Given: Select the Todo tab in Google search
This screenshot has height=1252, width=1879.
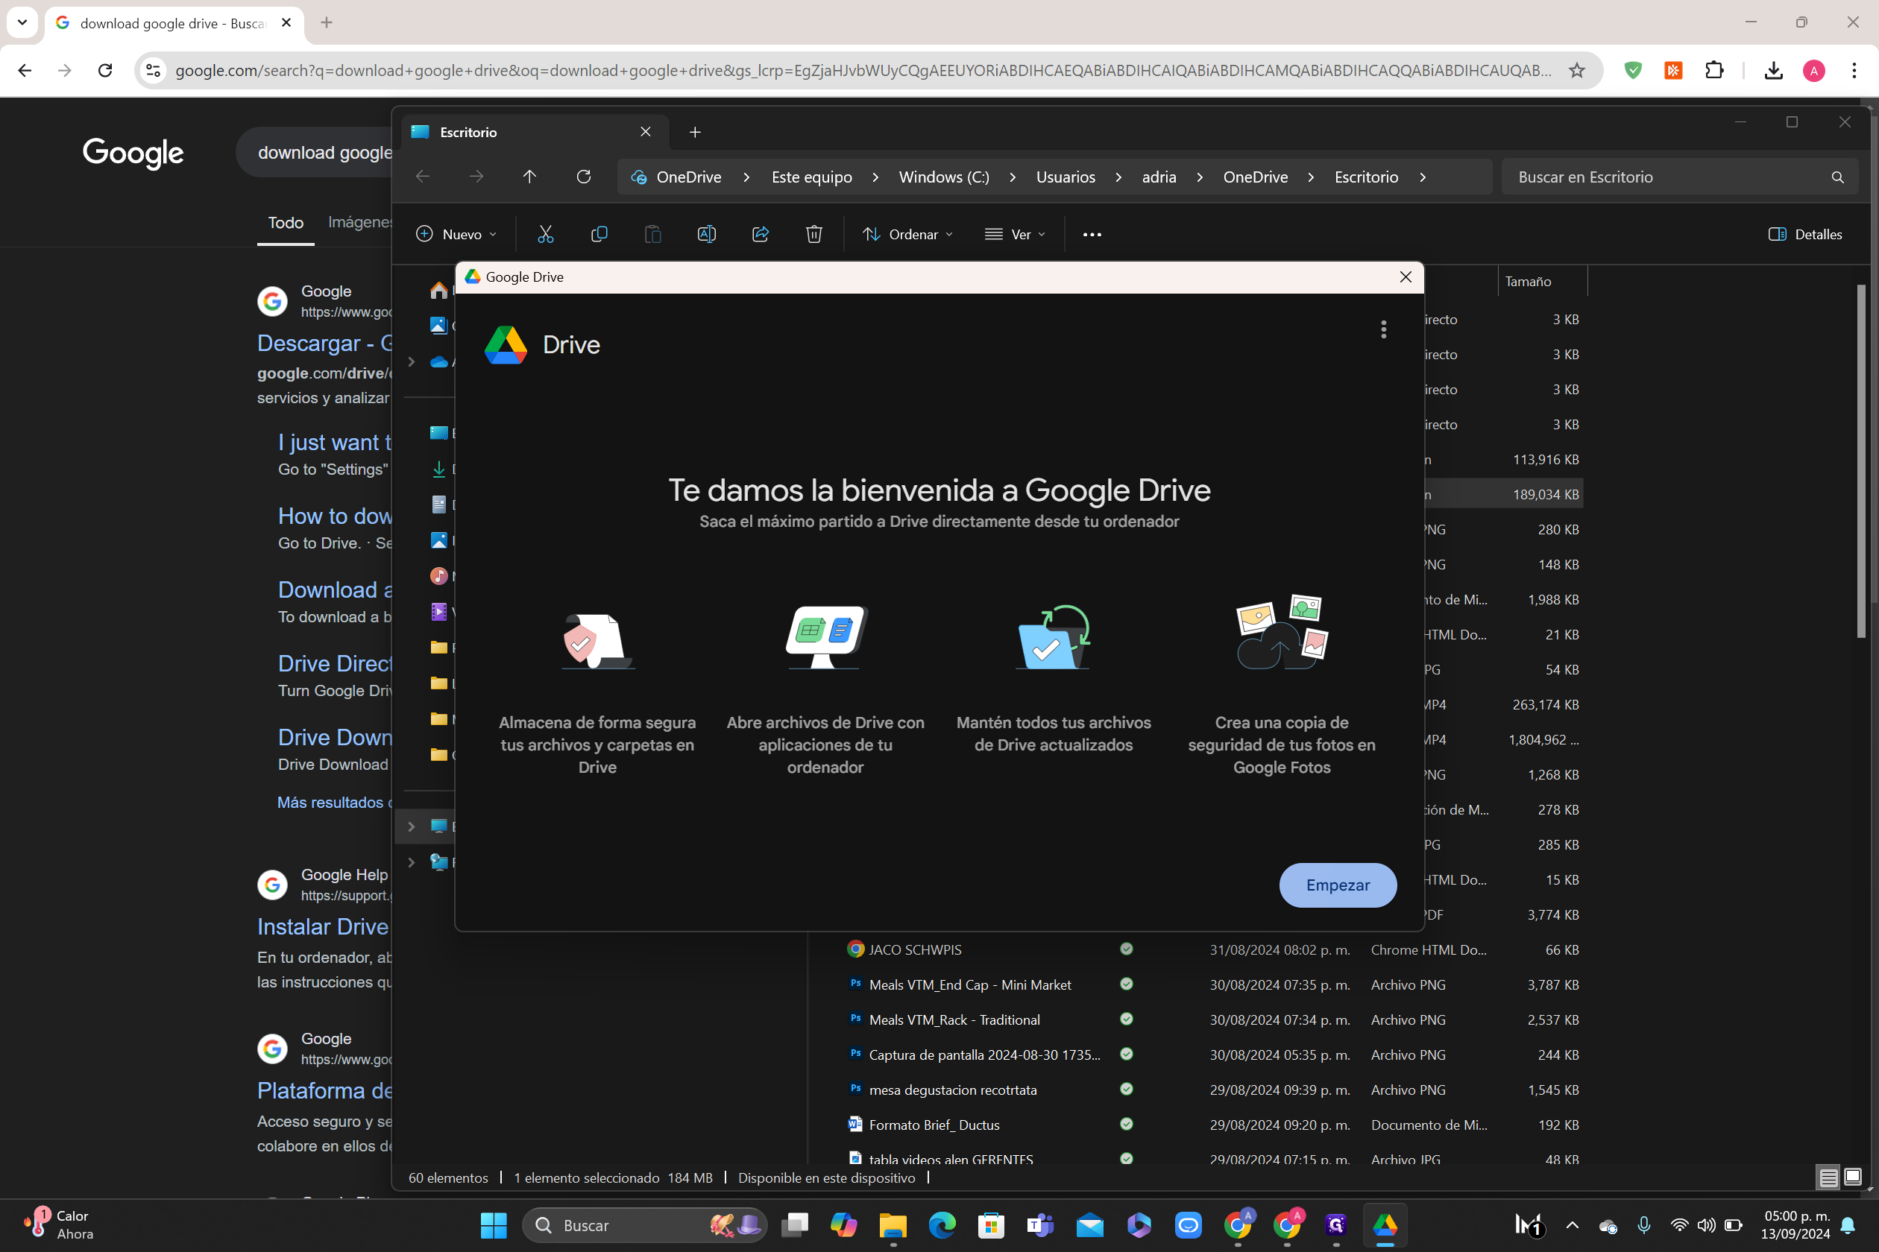Looking at the screenshot, I should pos(285,223).
